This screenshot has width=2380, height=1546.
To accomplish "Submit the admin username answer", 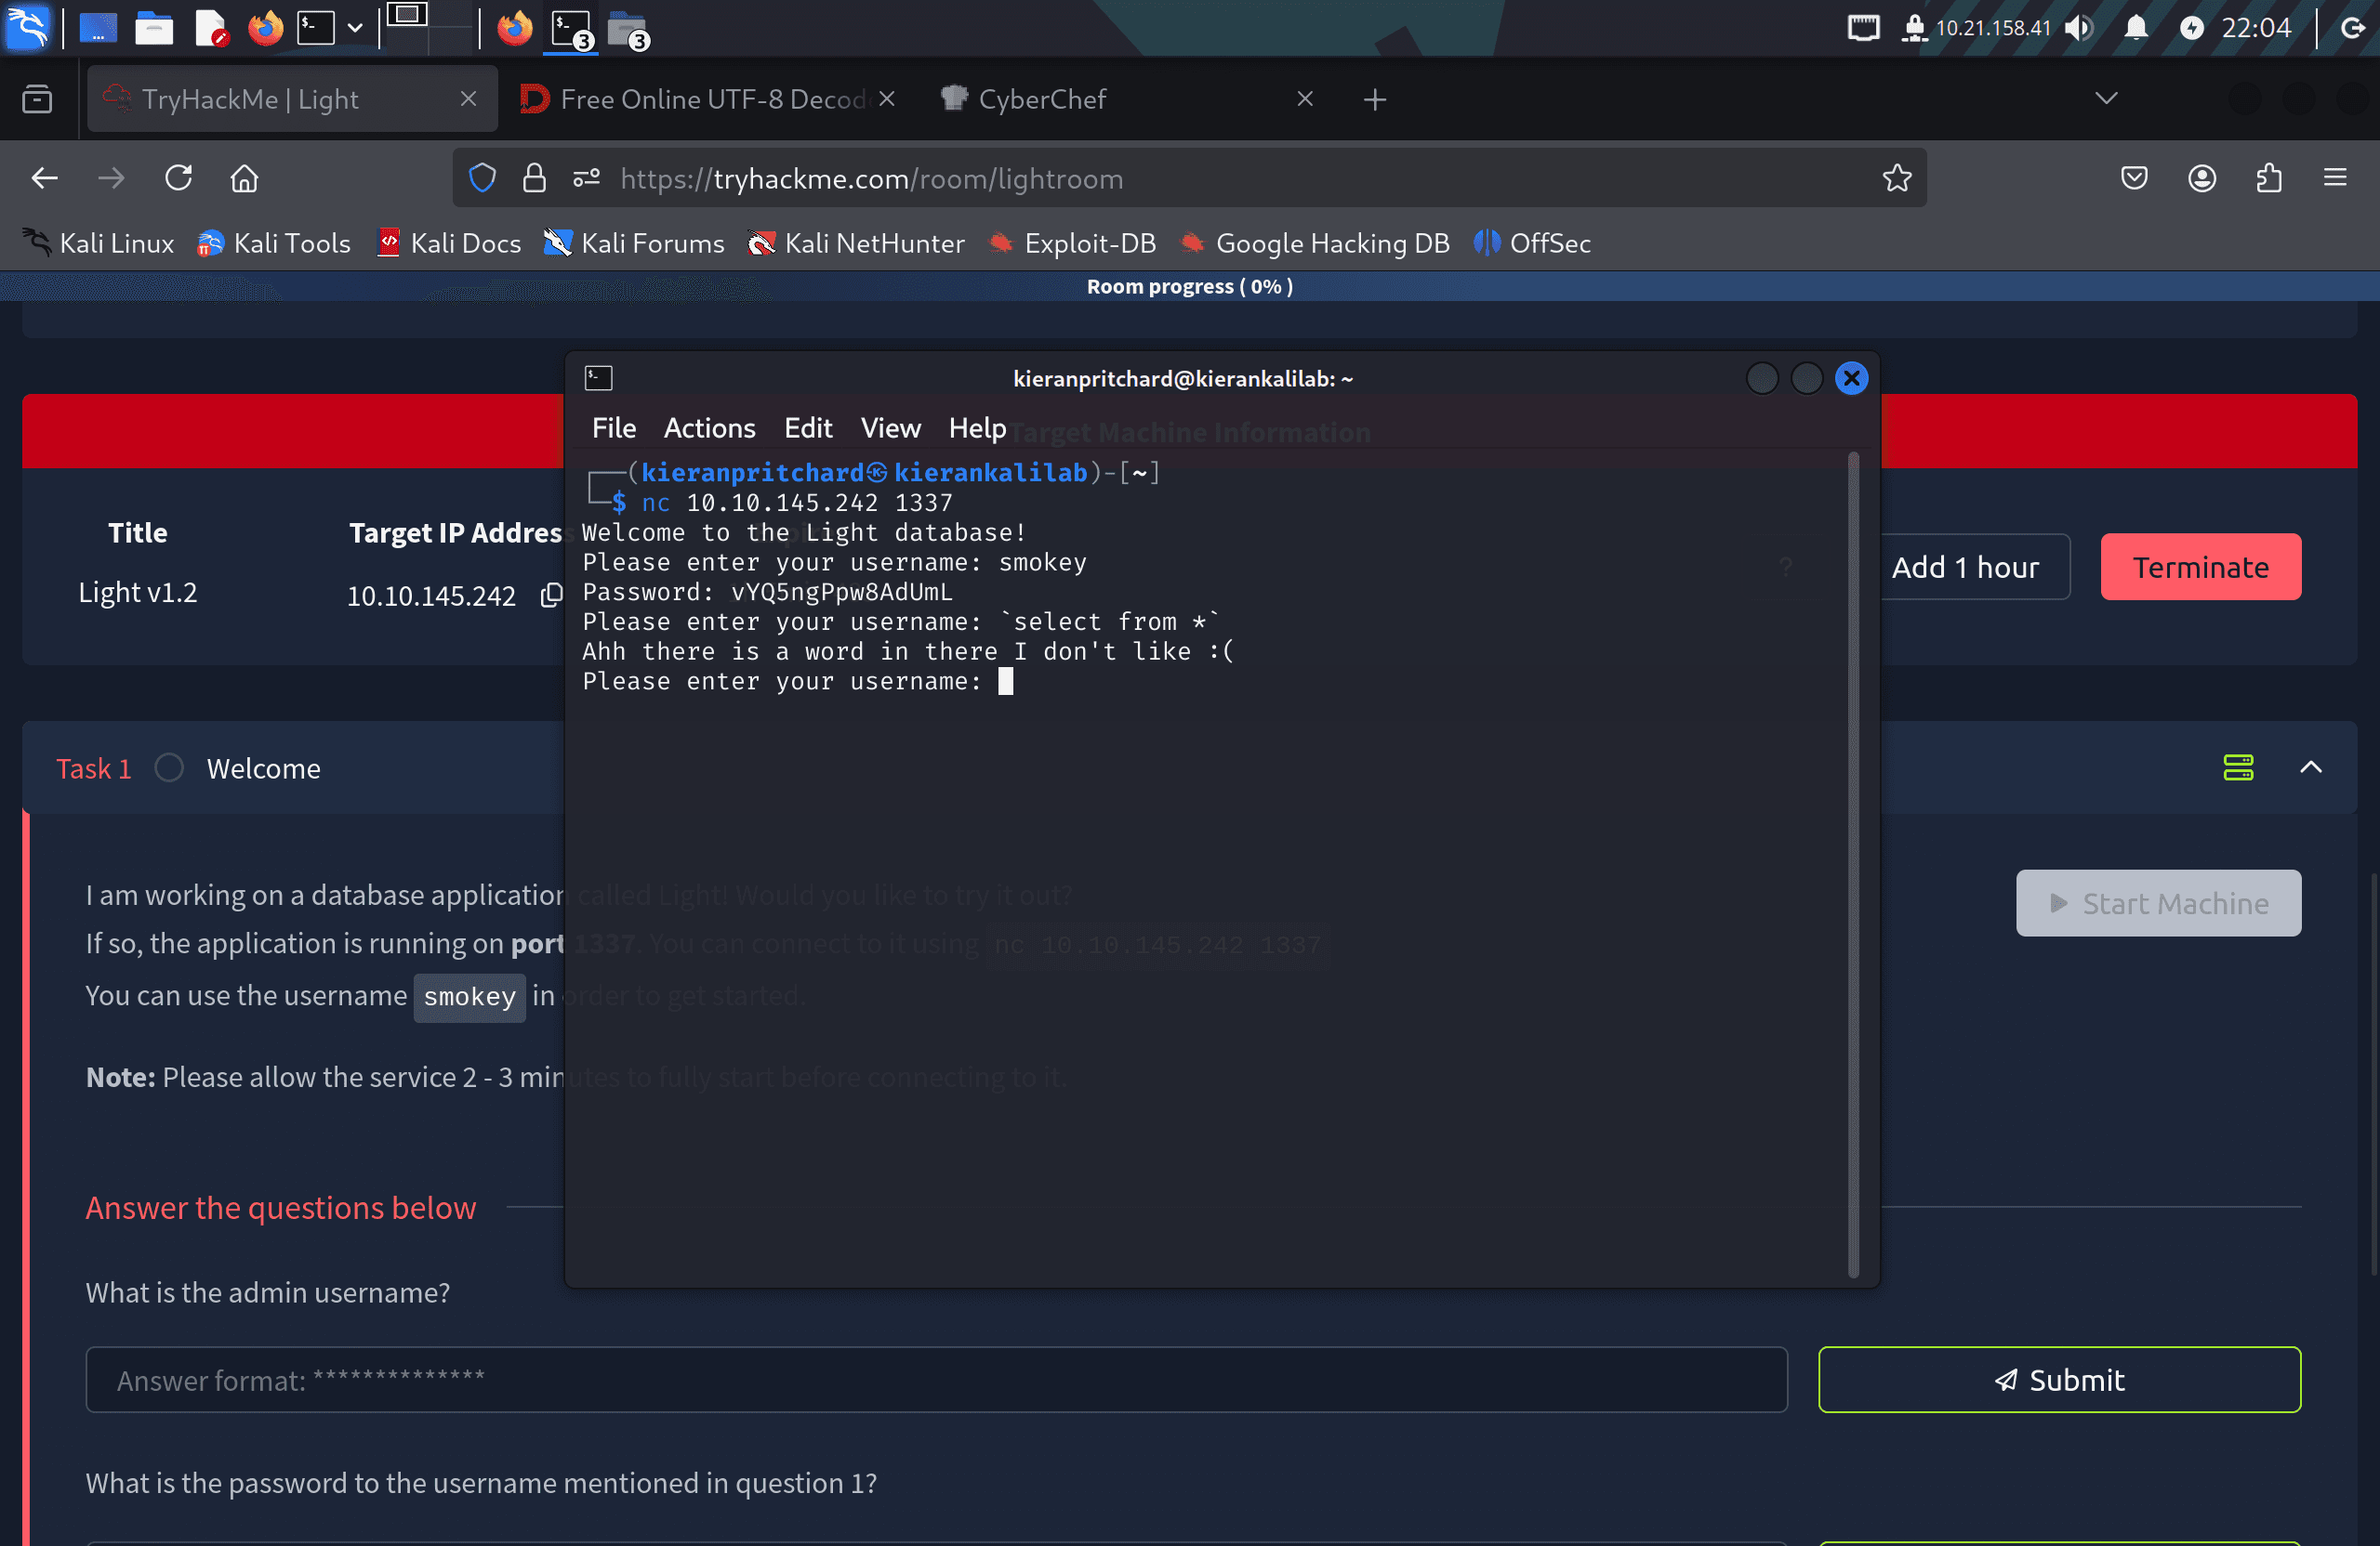I will 2059,1379.
